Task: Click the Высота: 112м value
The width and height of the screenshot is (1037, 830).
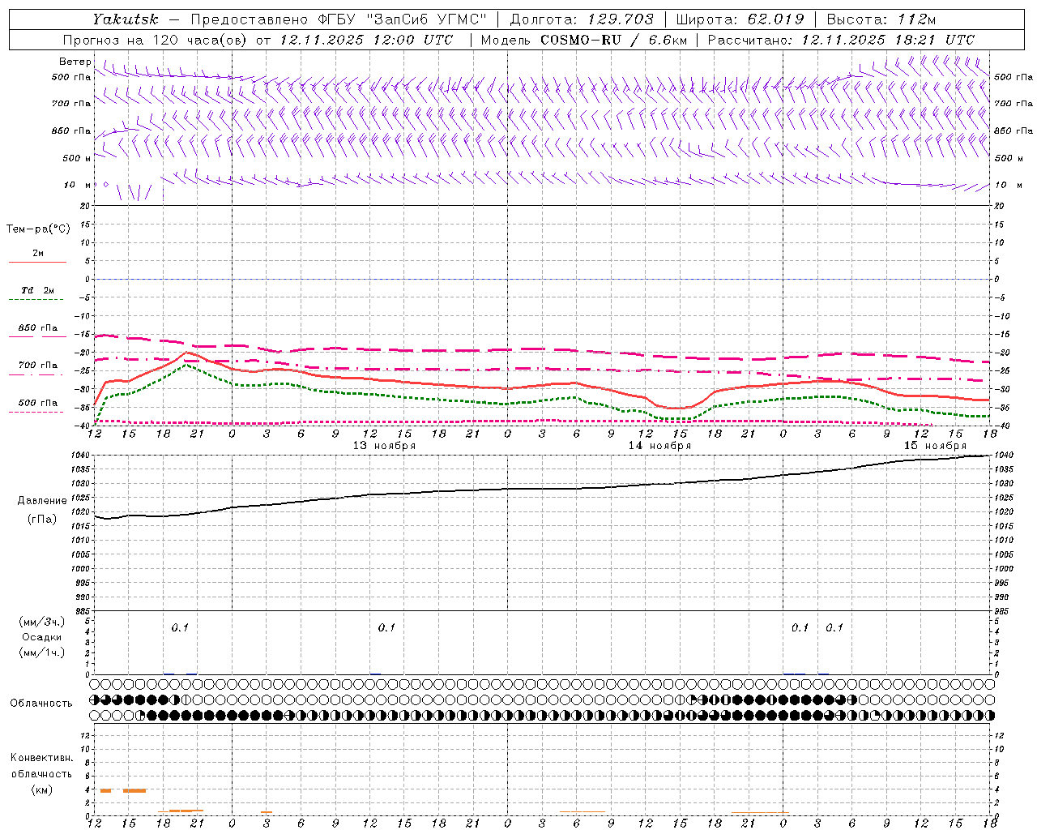Action: pyautogui.click(x=881, y=19)
